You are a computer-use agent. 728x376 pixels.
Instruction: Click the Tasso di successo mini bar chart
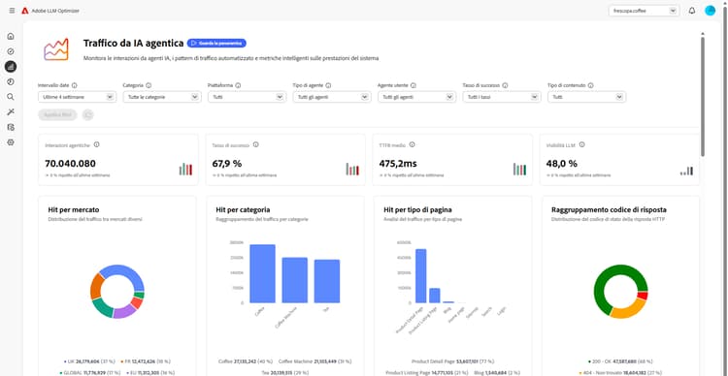point(352,170)
